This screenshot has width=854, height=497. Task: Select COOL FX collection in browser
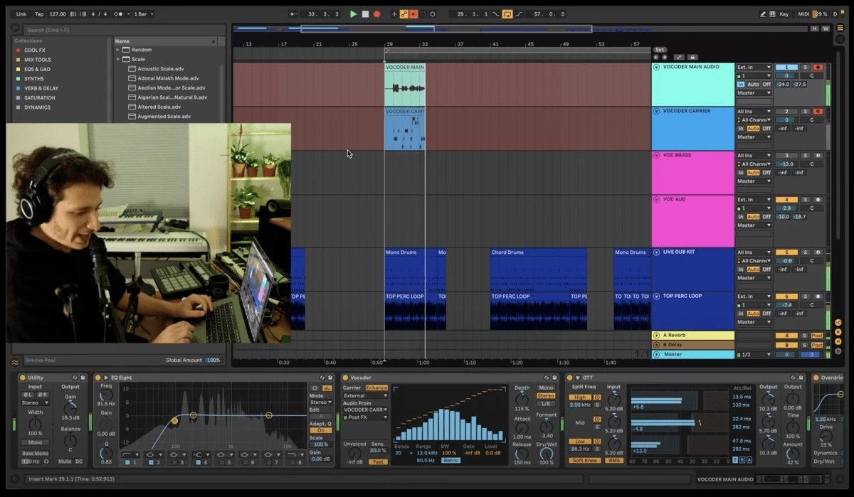pyautogui.click(x=35, y=50)
